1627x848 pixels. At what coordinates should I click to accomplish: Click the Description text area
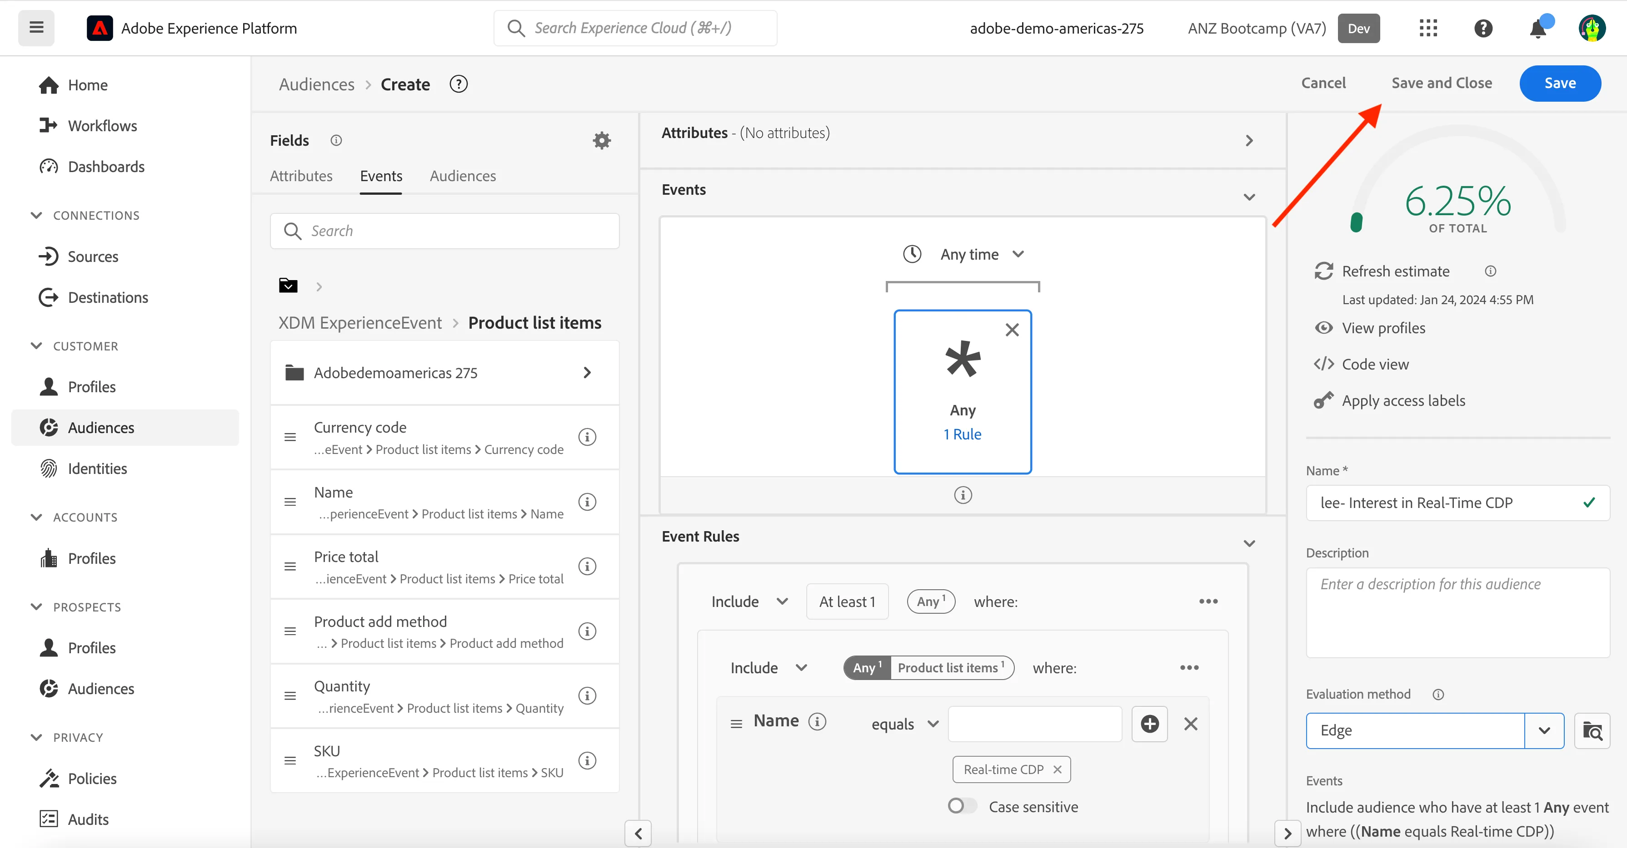pyautogui.click(x=1457, y=613)
